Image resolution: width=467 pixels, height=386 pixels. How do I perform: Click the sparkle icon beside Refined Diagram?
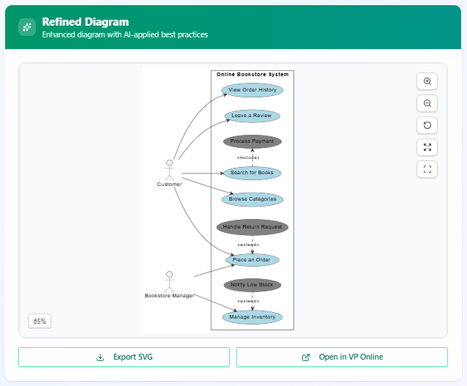27,27
